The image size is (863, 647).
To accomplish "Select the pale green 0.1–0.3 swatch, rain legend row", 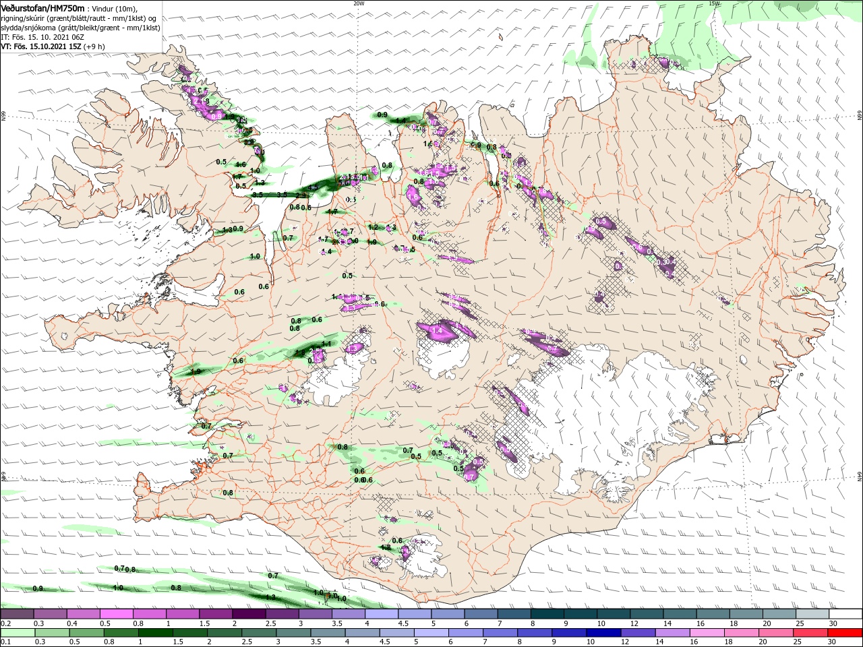I will [x=18, y=633].
